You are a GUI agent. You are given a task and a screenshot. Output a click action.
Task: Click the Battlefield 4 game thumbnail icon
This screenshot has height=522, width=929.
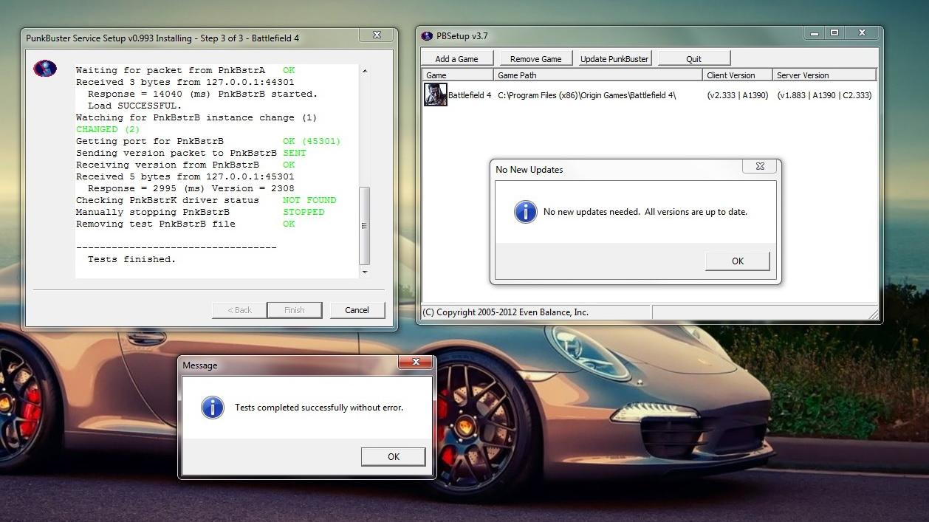click(x=435, y=95)
